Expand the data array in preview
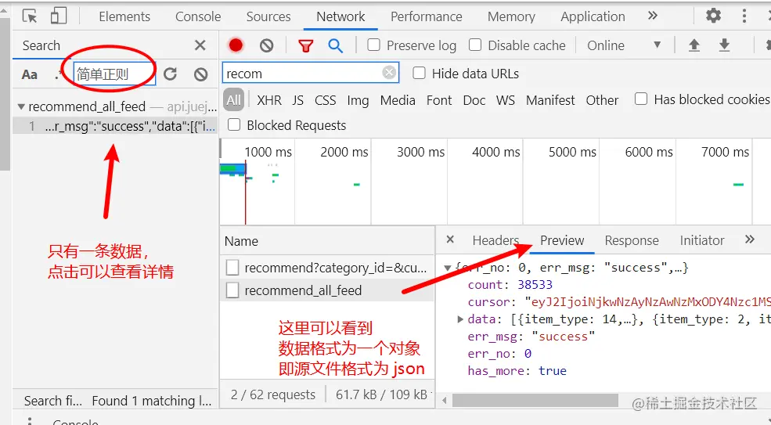 pyautogui.click(x=460, y=319)
